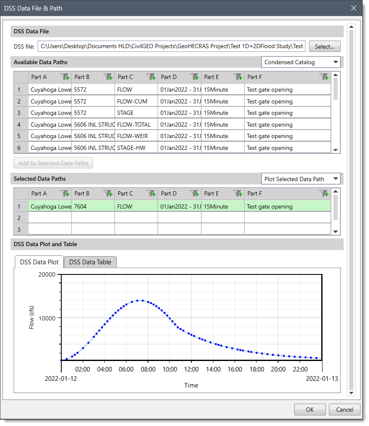Image resolution: width=369 pixels, height=426 pixels.
Task: Select row 4 header in Available Data Paths
Action: [x=21, y=125]
